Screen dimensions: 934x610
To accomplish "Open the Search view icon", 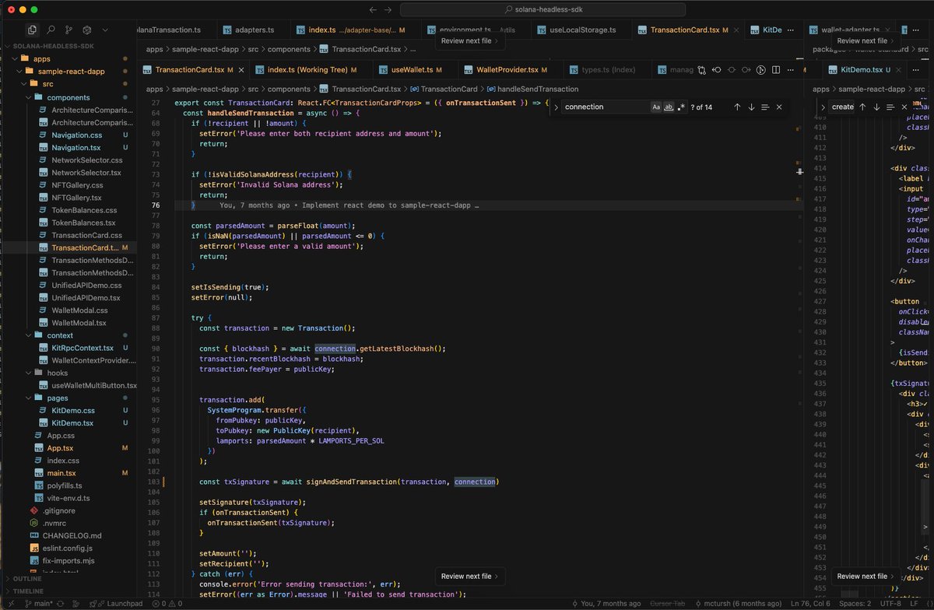I will click(51, 30).
